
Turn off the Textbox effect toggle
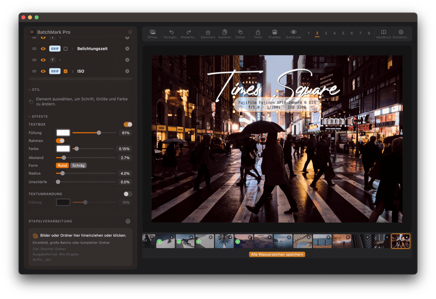127,124
